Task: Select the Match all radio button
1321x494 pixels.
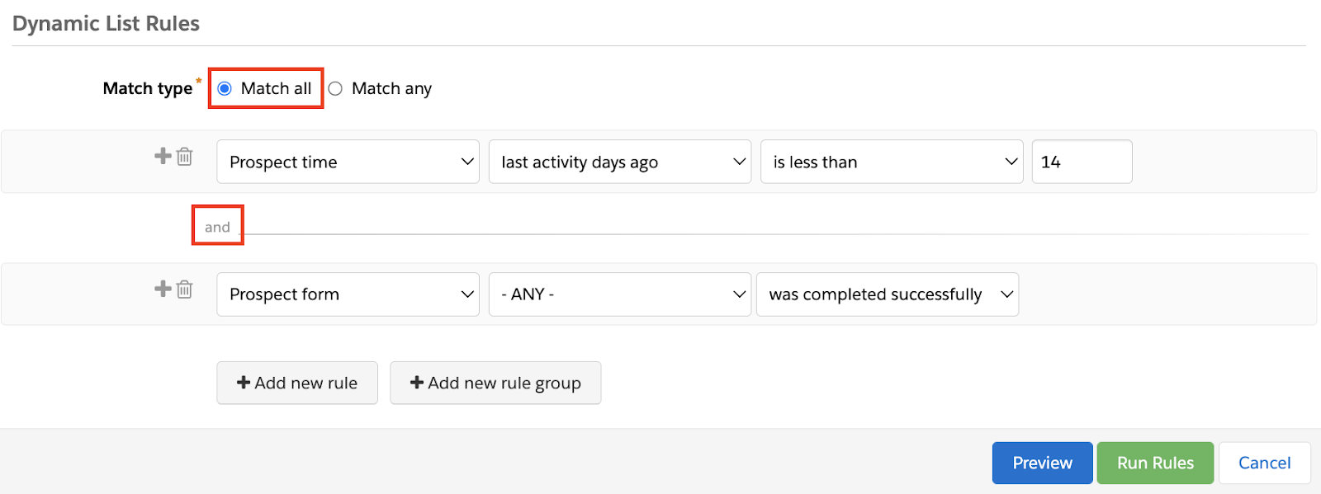Action: [225, 88]
